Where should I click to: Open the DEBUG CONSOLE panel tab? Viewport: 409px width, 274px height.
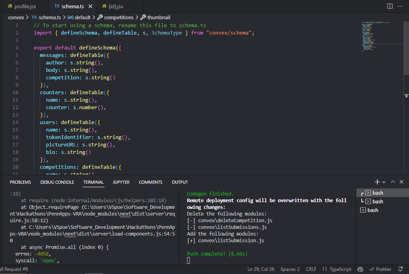57,182
